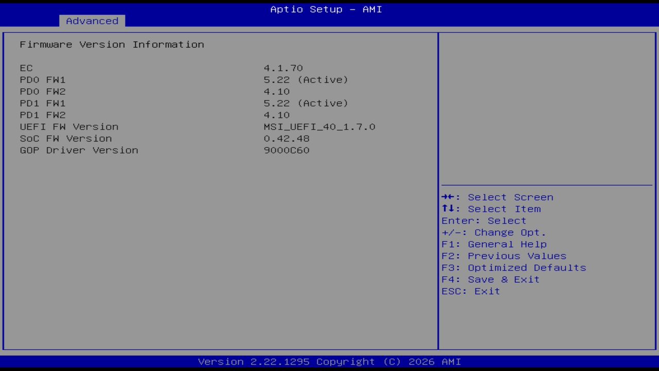Select the GOP Driver Version label
The width and height of the screenshot is (659, 371).
click(x=79, y=150)
